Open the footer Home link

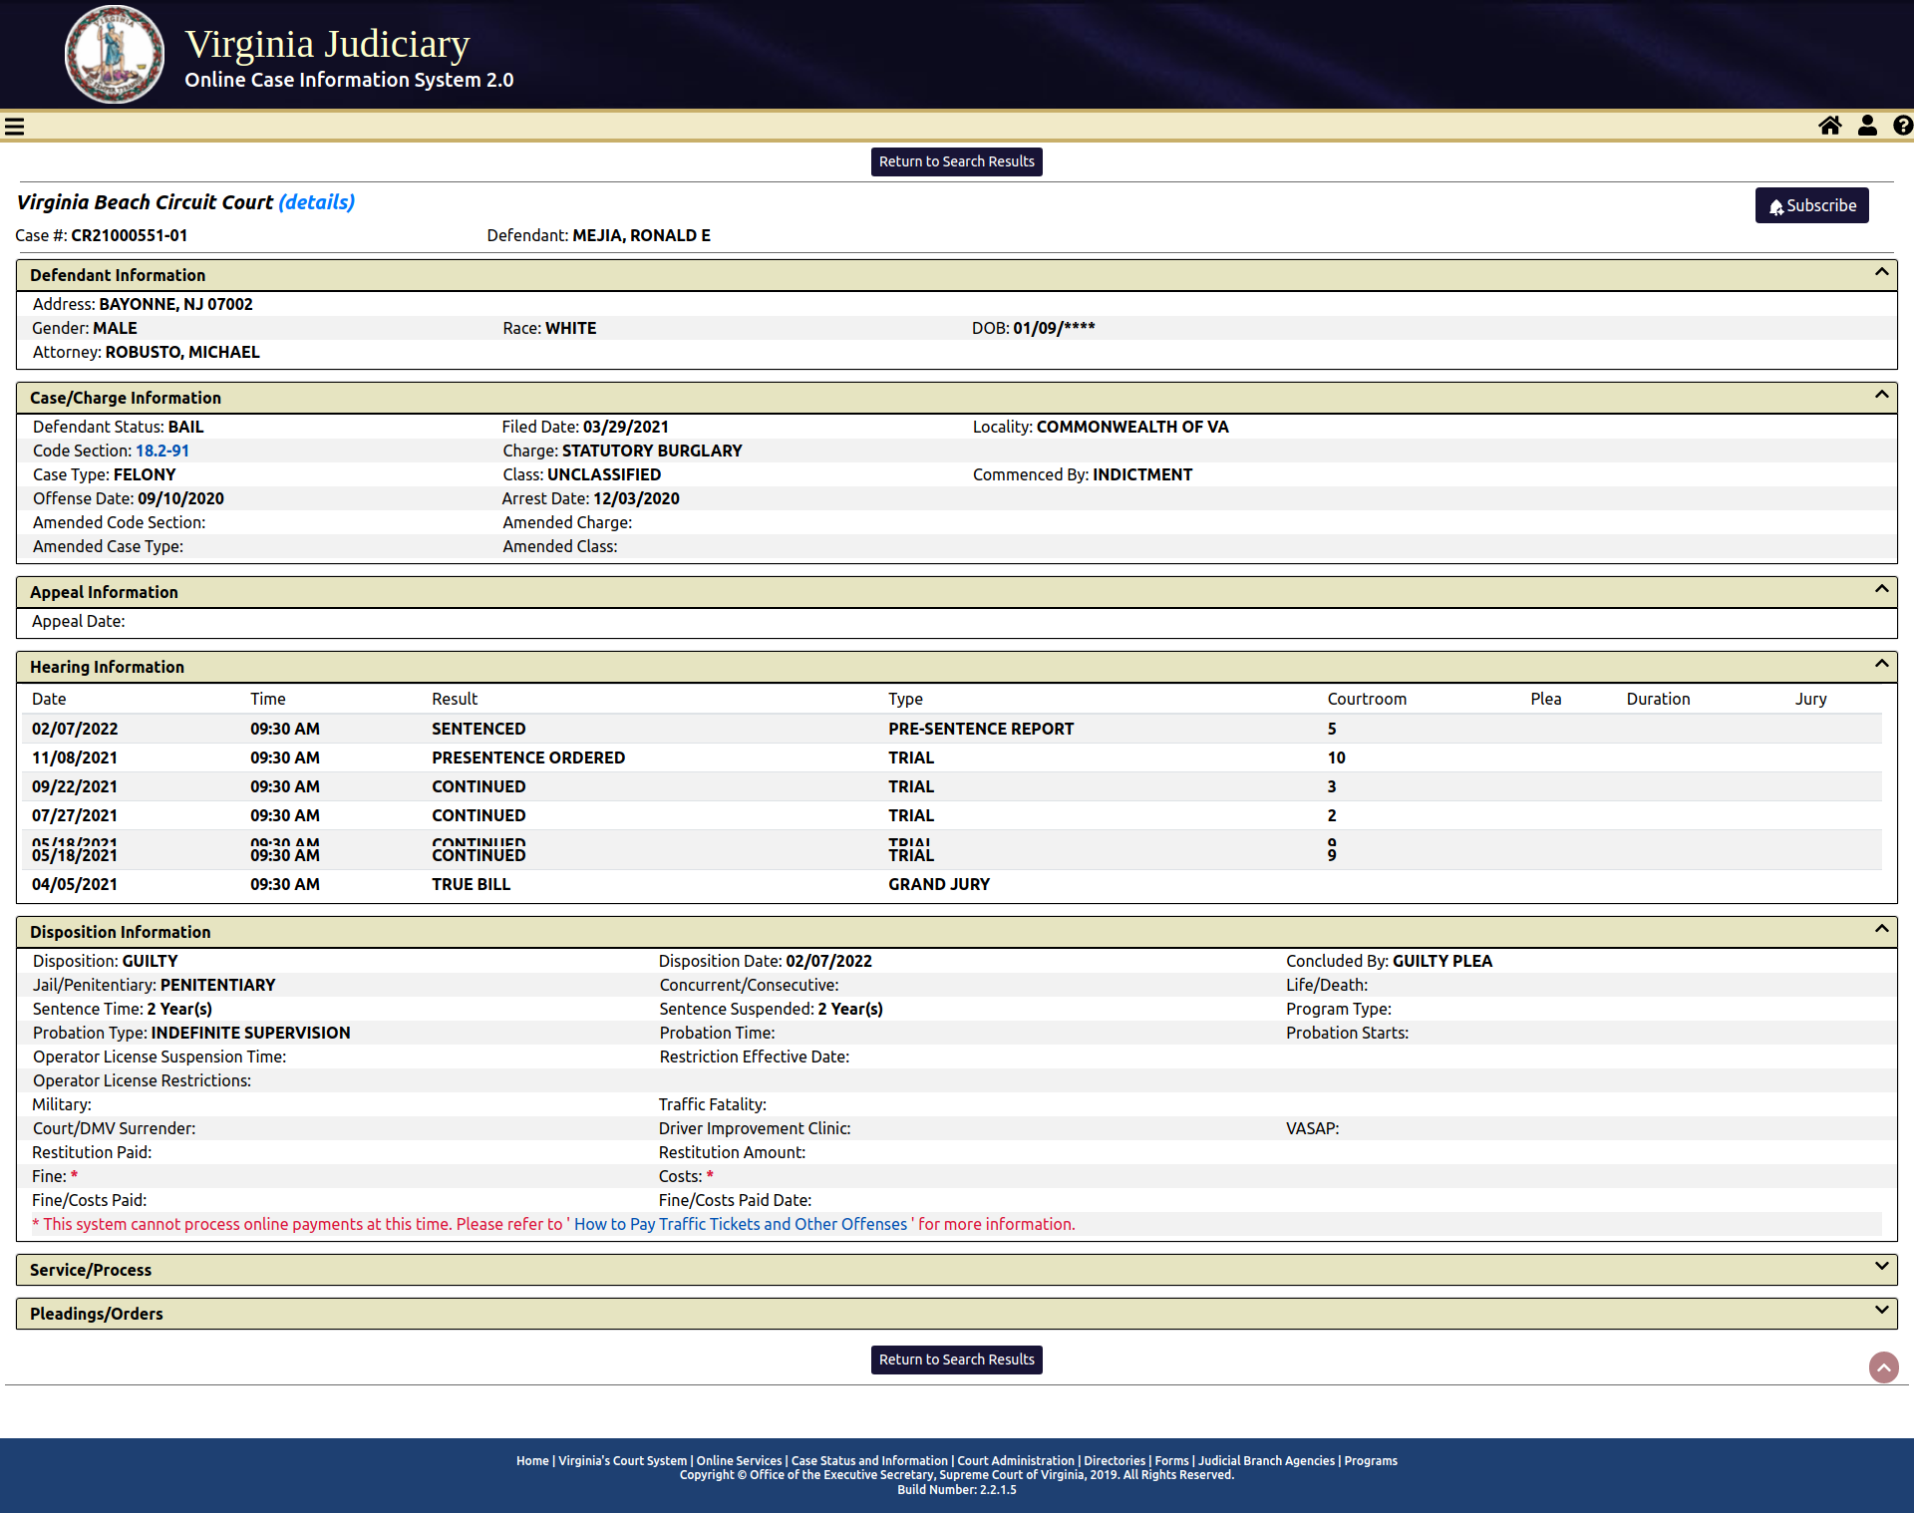pyautogui.click(x=532, y=1461)
